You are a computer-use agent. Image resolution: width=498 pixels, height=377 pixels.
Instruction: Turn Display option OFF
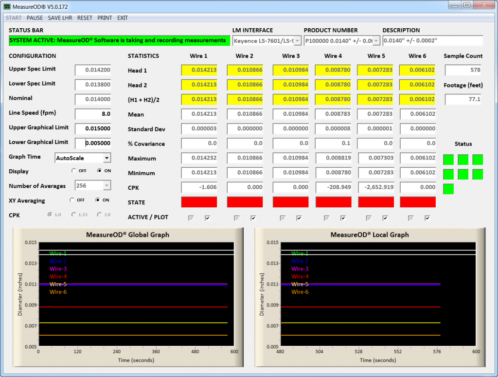pyautogui.click(x=73, y=171)
